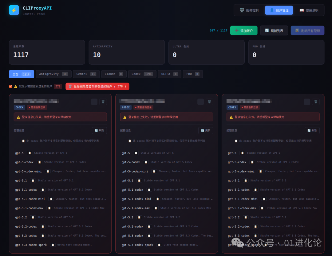
Task: Delete the right account card via trash icon
Action: [x=316, y=102]
